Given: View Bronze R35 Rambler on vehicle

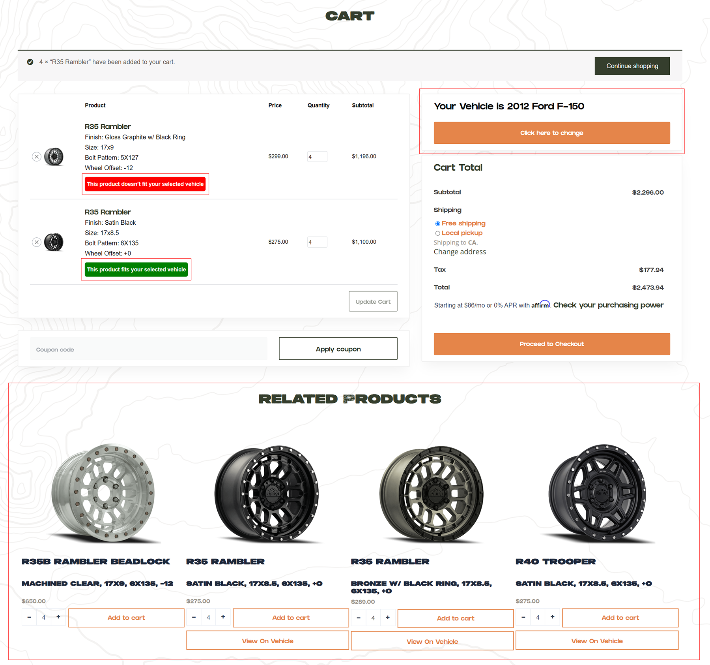Looking at the screenshot, I should [432, 642].
